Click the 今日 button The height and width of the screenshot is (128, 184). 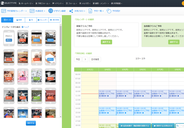[78, 59]
